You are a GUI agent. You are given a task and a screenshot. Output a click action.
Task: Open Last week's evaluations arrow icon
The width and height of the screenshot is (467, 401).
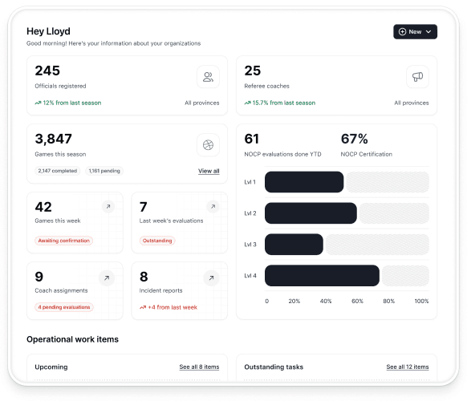click(213, 206)
